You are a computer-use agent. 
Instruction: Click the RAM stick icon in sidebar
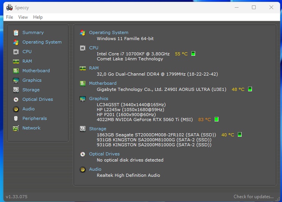16,61
